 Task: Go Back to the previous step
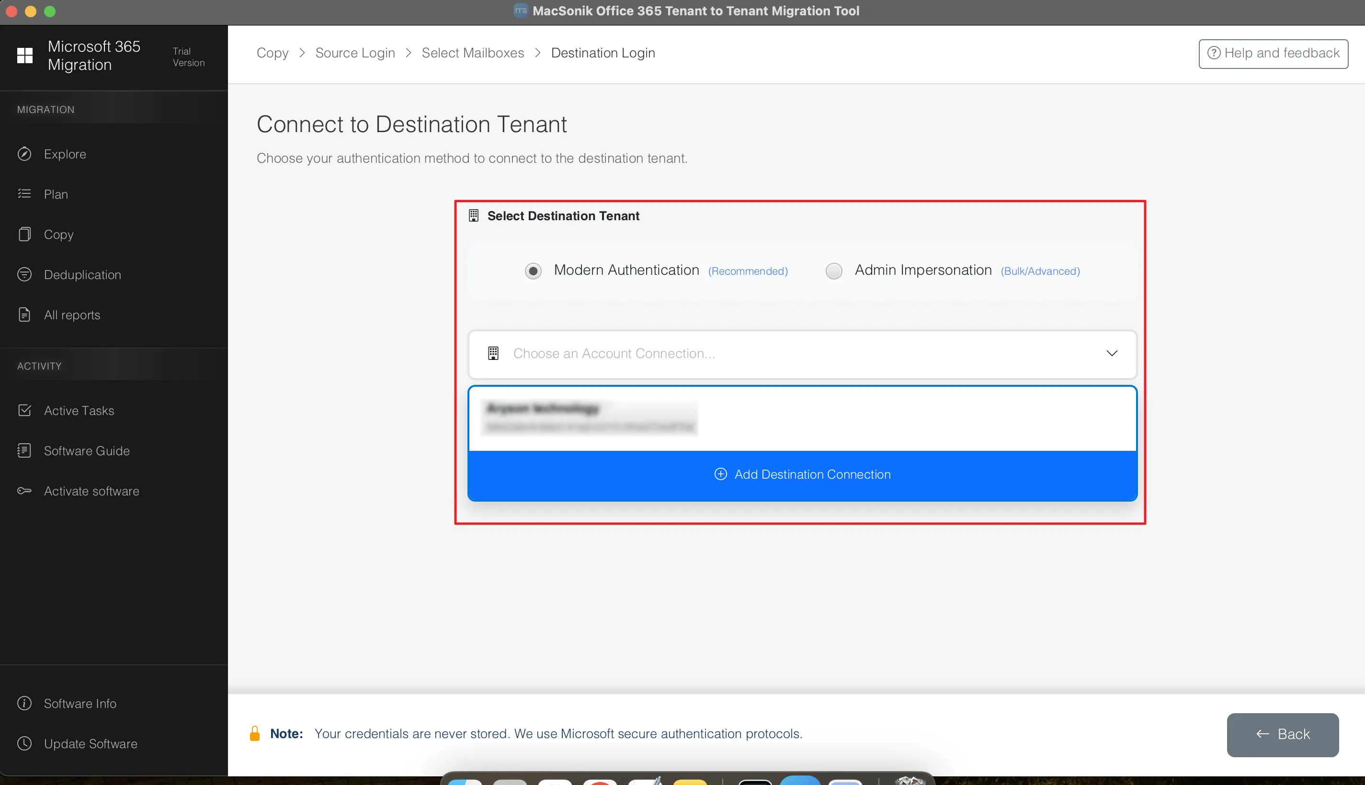click(x=1283, y=734)
